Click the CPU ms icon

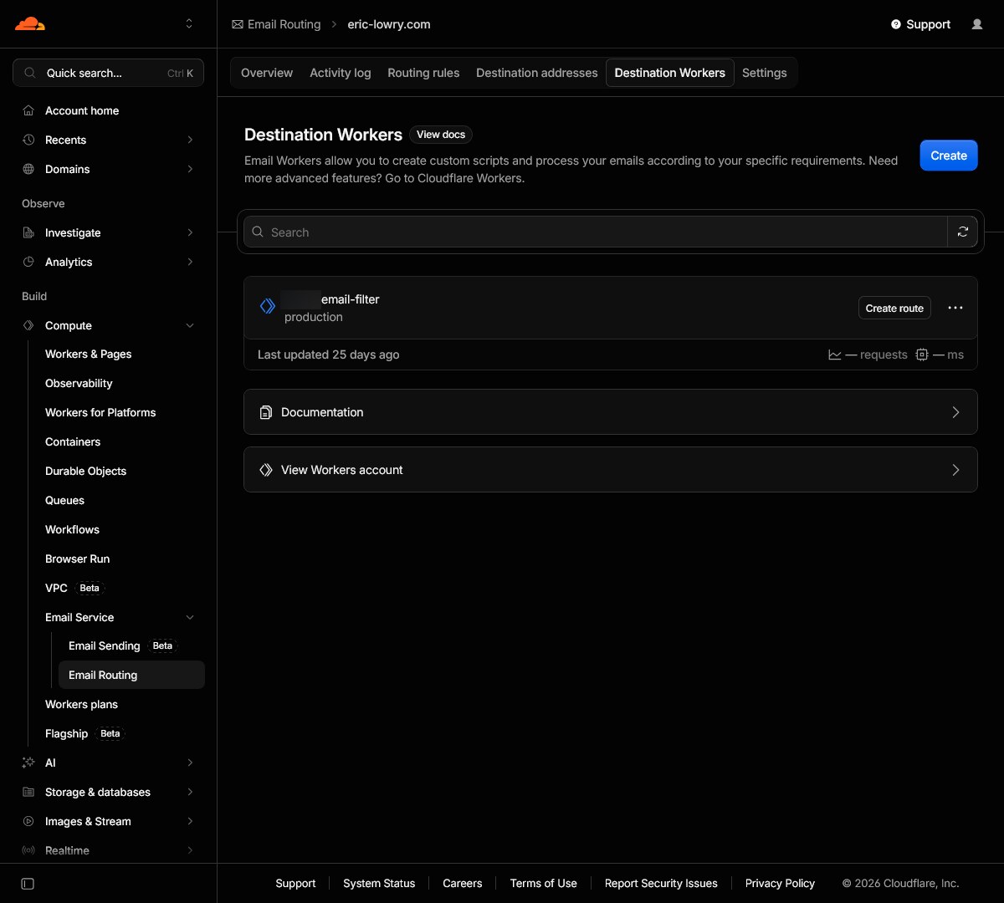pos(922,355)
